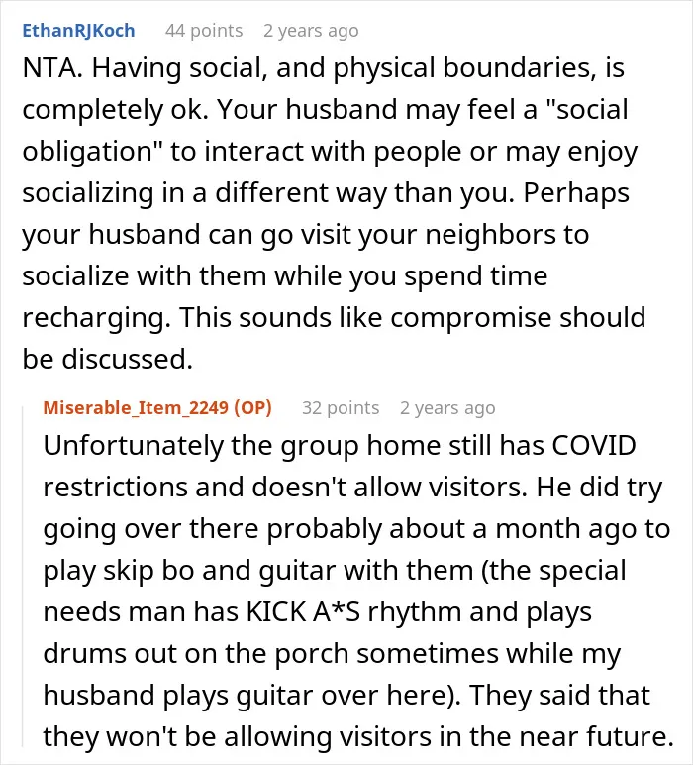Open Miserable_Item_2249's user profile
Screen dimensions: 693x765
click(136, 407)
